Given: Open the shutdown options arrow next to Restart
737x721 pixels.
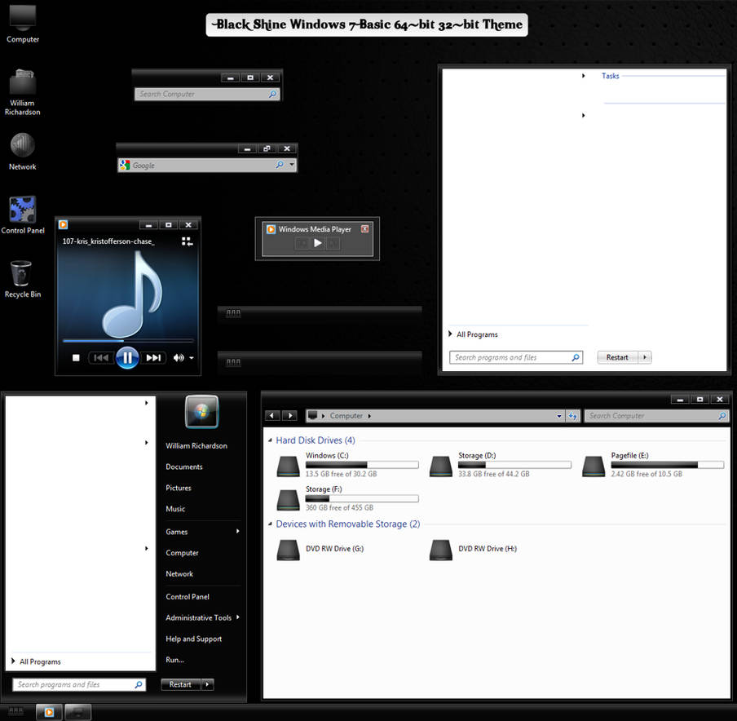Looking at the screenshot, I should click(x=206, y=684).
